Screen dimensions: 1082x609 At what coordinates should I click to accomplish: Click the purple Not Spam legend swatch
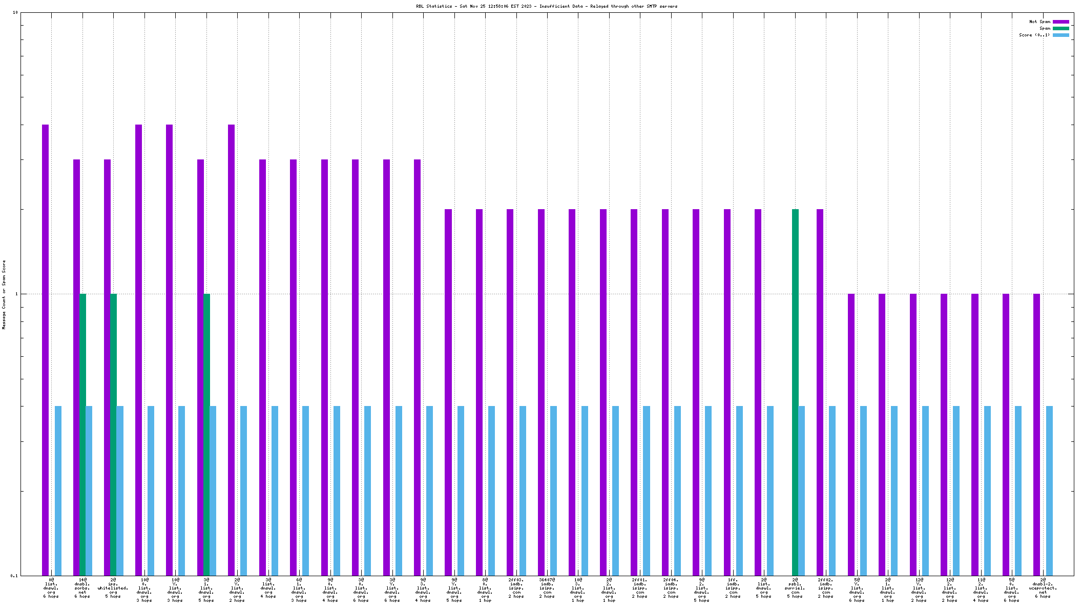pos(1060,22)
